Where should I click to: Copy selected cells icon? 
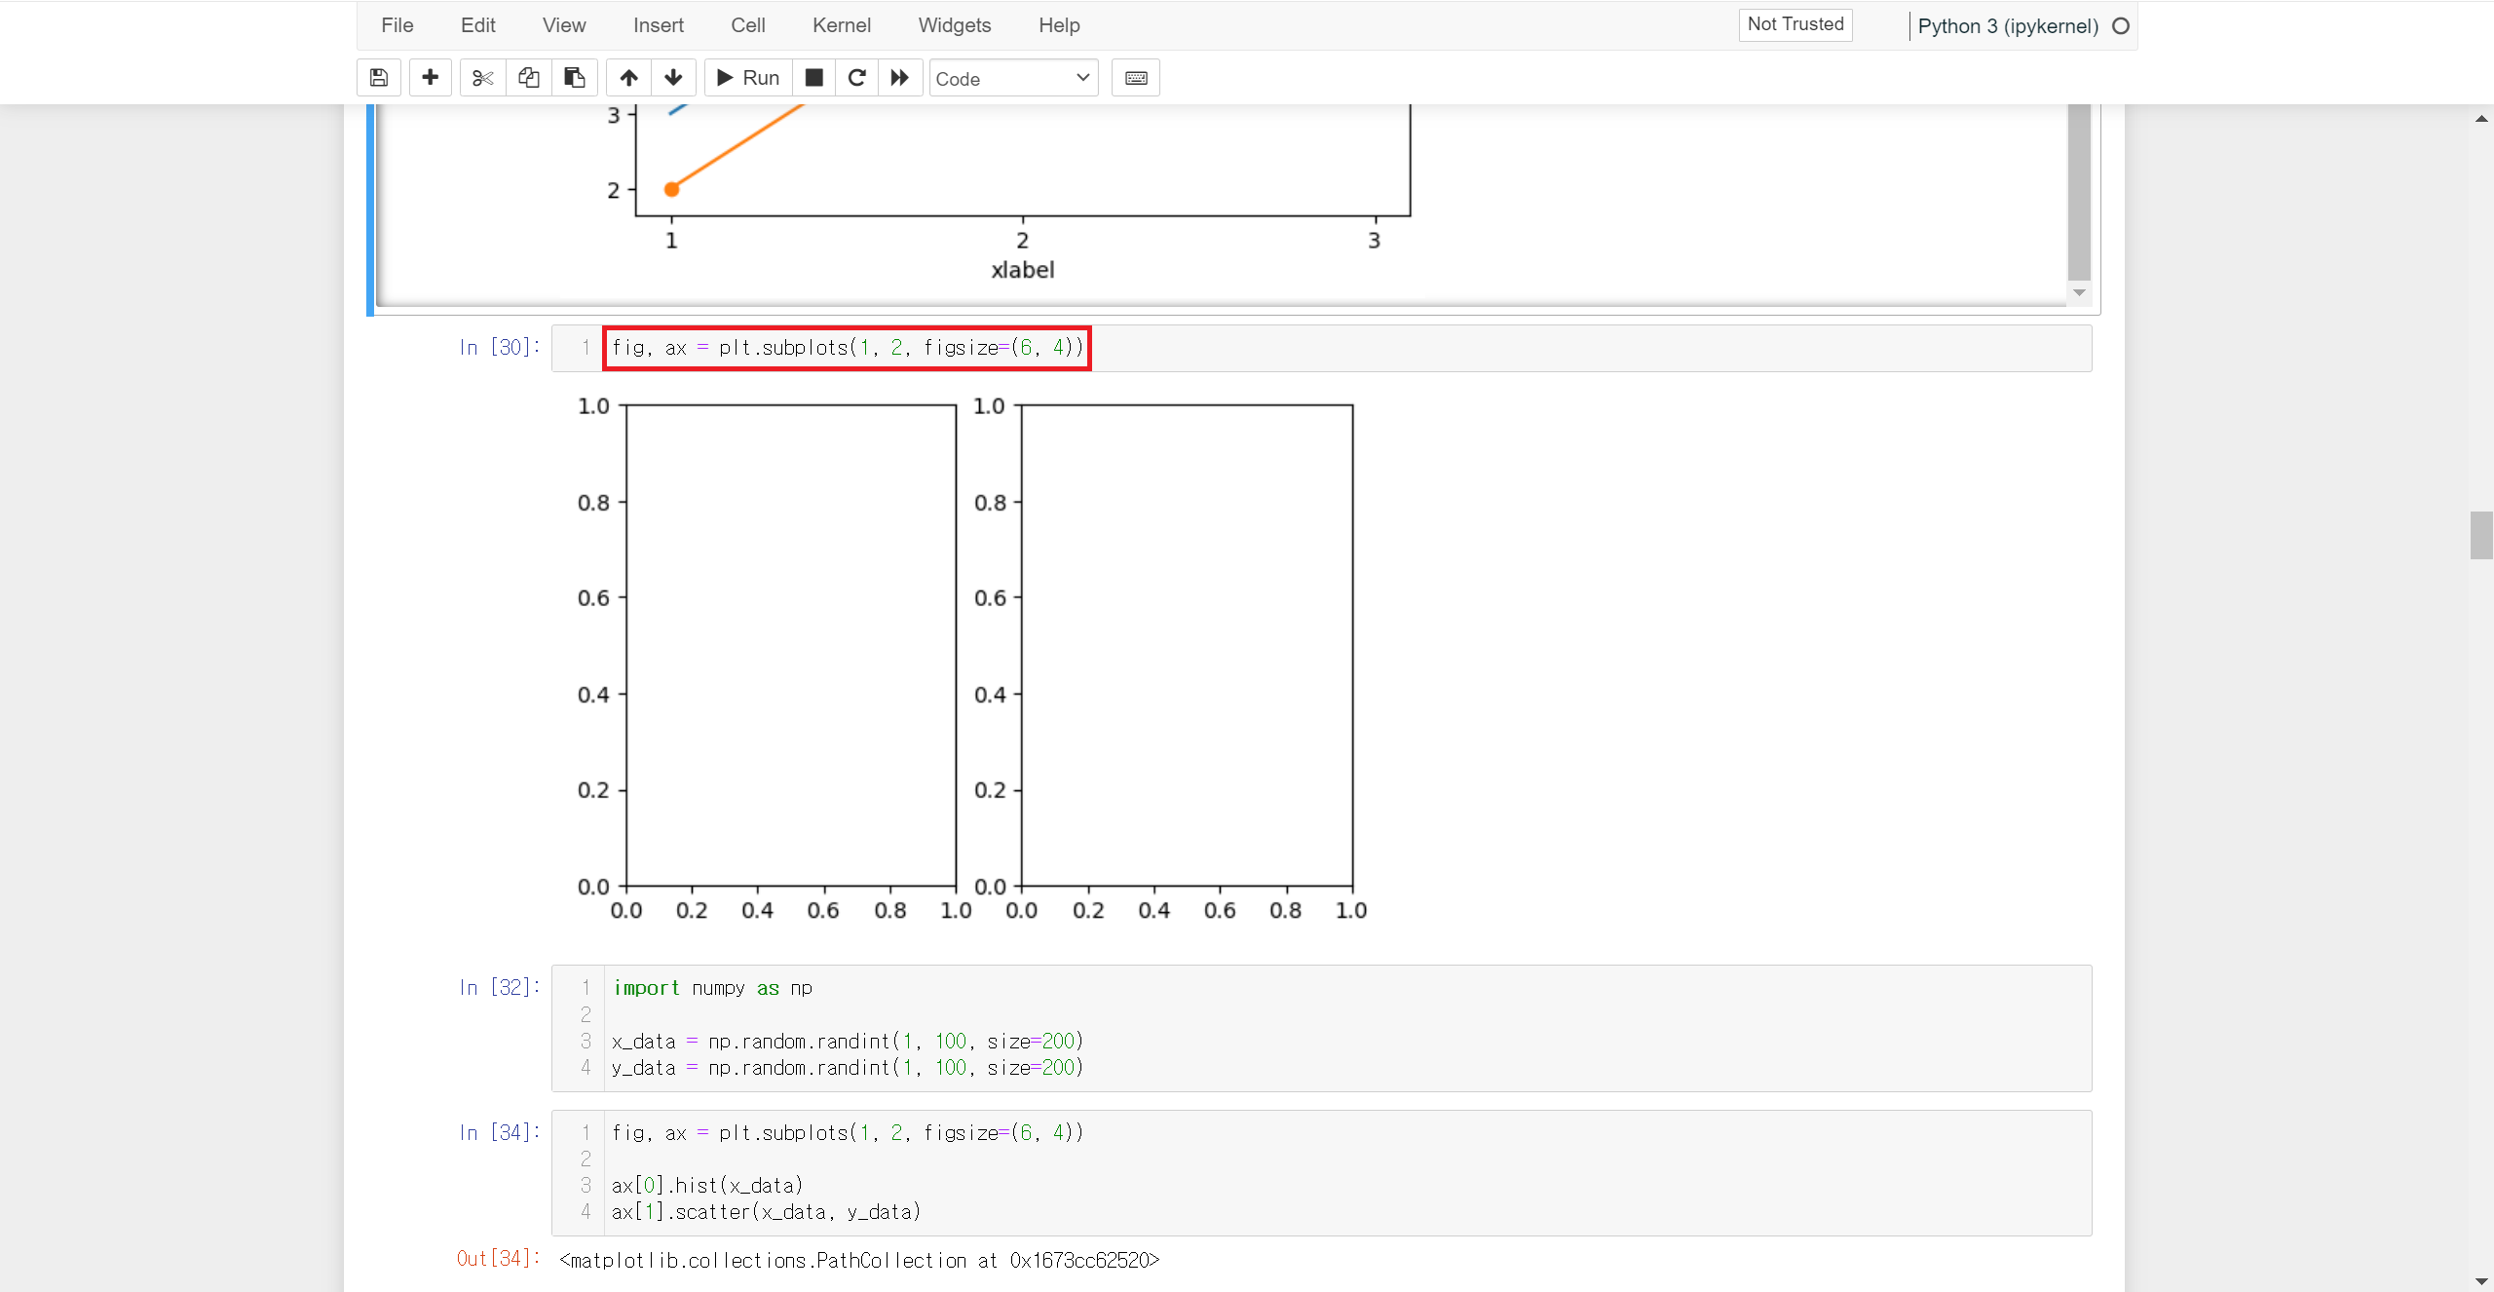[x=528, y=78]
